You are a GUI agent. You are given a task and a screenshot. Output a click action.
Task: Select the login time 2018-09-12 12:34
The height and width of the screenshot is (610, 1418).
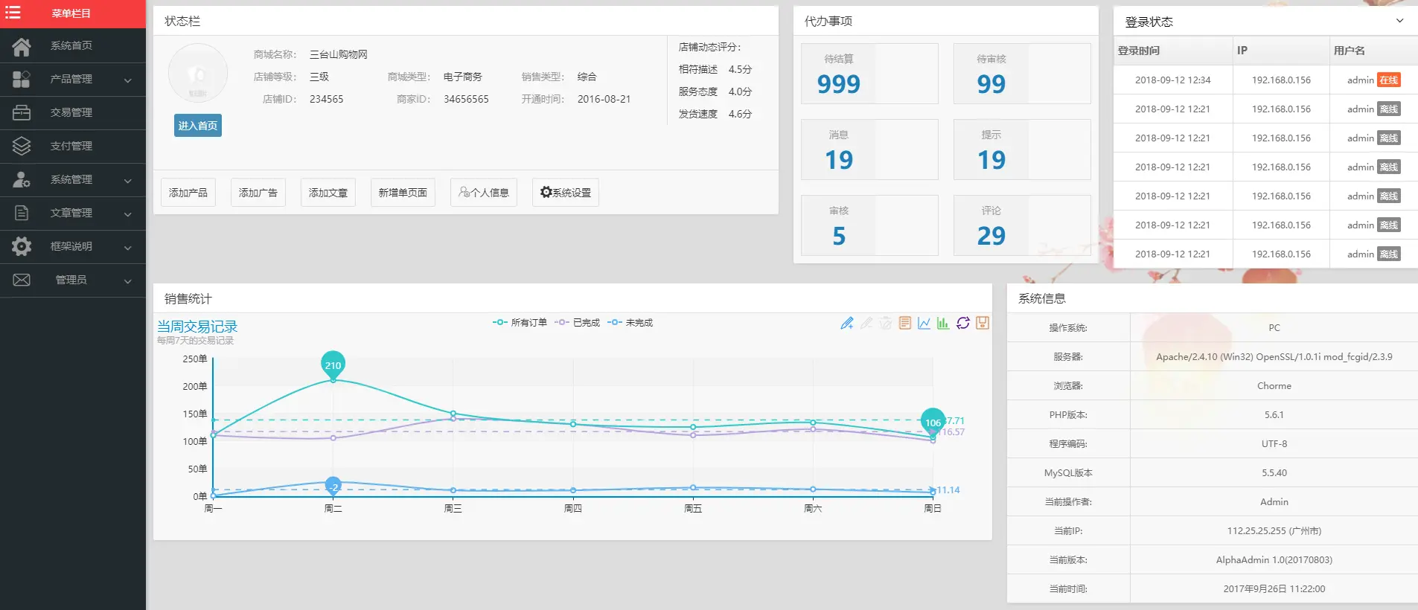coord(1173,80)
